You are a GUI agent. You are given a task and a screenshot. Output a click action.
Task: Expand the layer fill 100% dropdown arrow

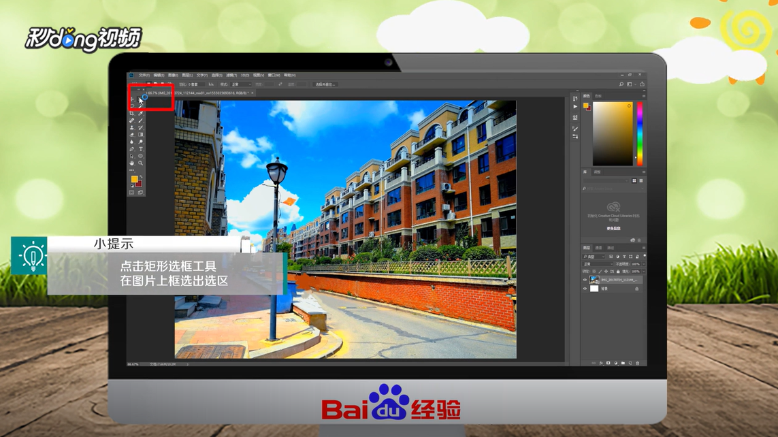click(643, 272)
